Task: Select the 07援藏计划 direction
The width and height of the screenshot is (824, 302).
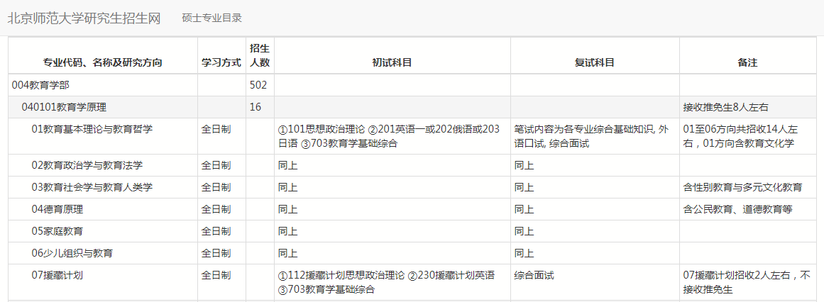Action: coord(57,275)
